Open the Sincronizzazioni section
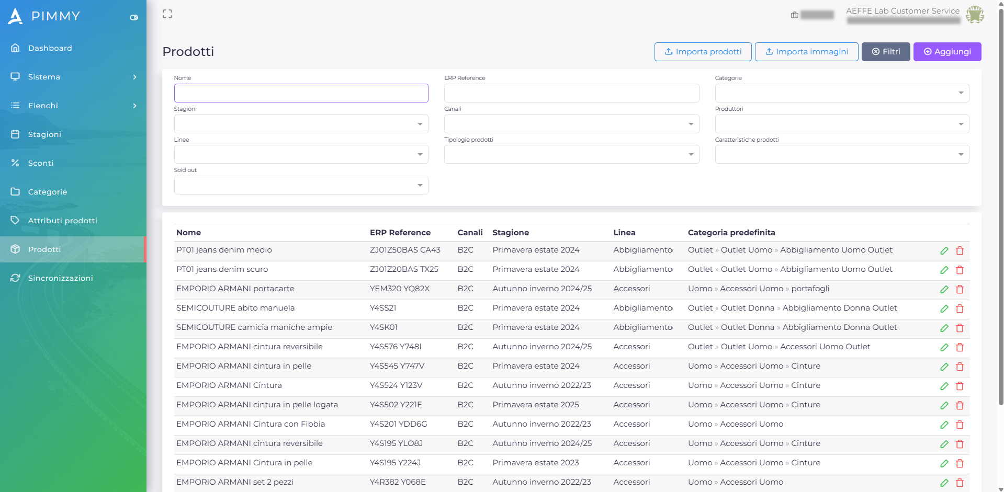The height and width of the screenshot is (492, 1004). (x=73, y=278)
